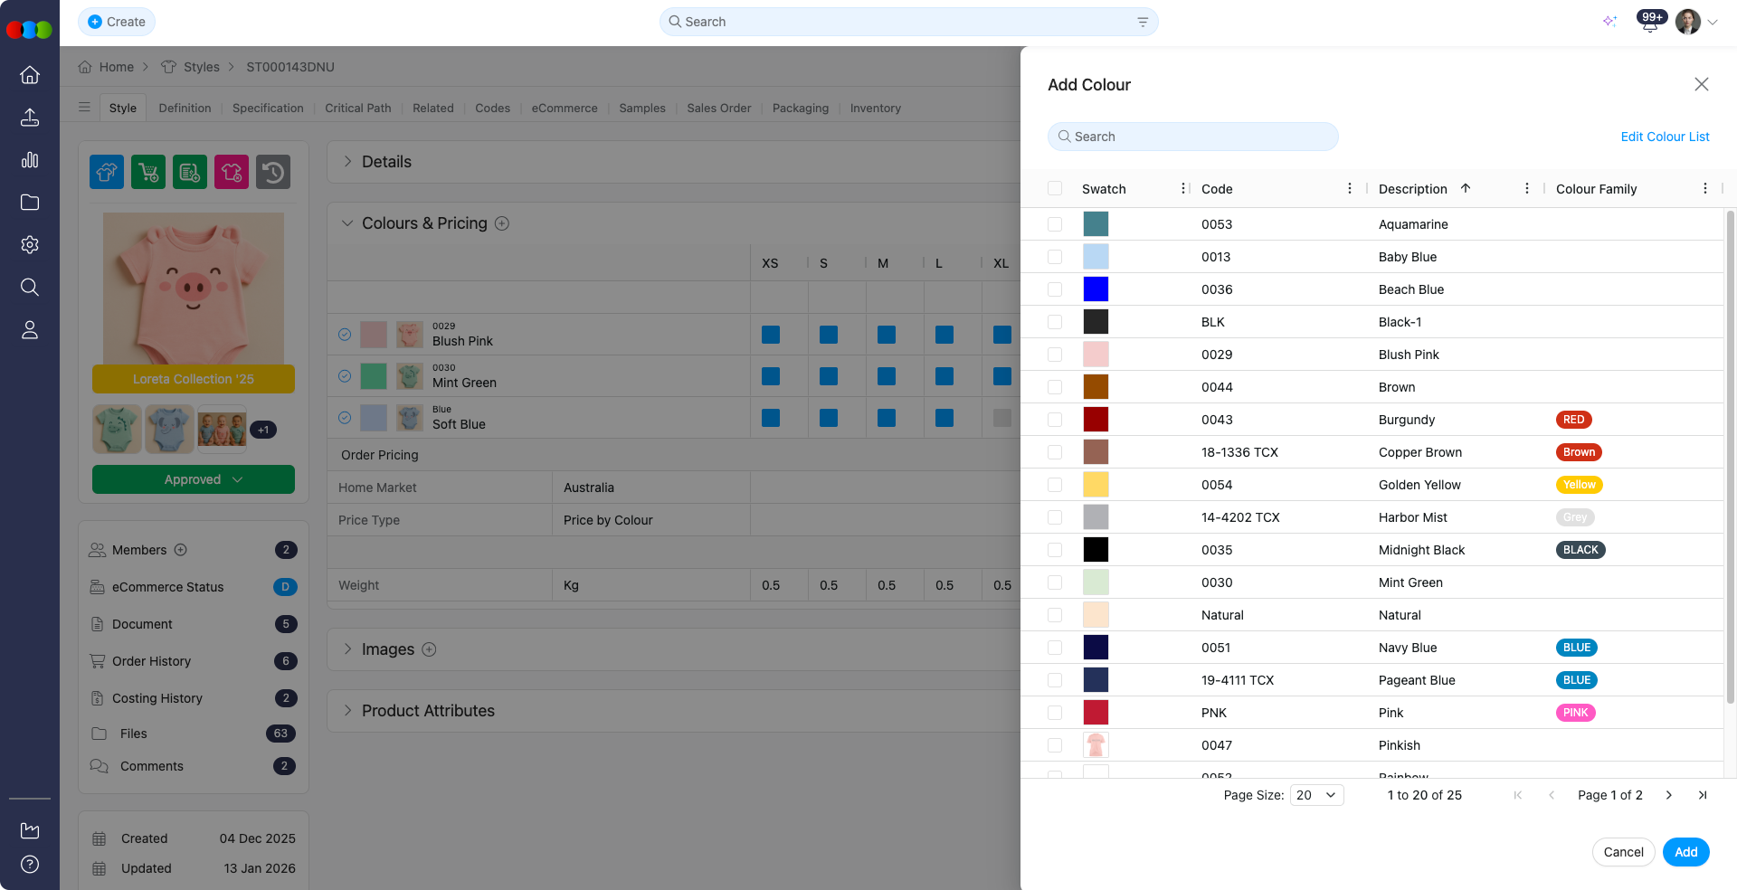Click the history clock icon above style image
The width and height of the screenshot is (1737, 890).
pyautogui.click(x=273, y=172)
